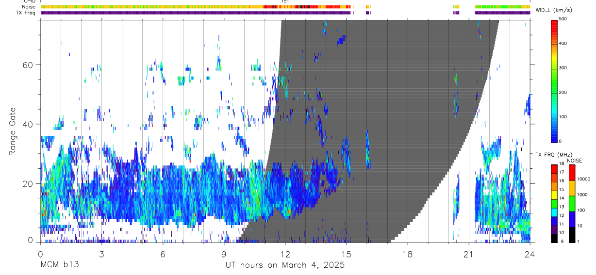Click the UT hours tick label '9'
Image resolution: width=596 pixels, height=275 pixels.
(224, 254)
